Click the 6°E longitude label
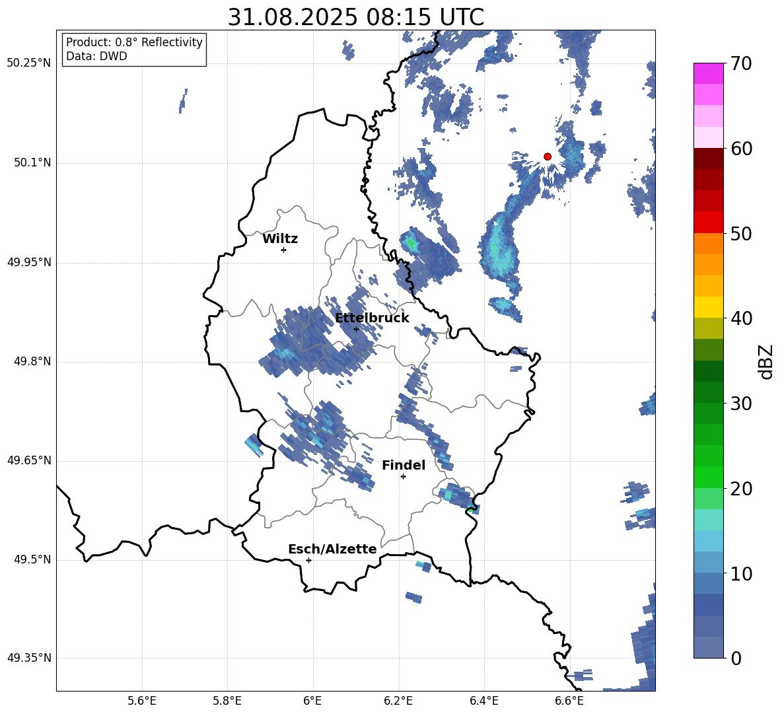Image resolution: width=782 pixels, height=714 pixels. coord(312,701)
